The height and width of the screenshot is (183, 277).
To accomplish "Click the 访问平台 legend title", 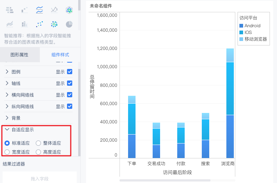I will 248,18.
